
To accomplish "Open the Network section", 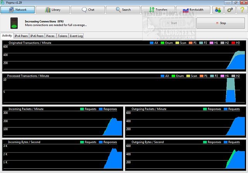I will point(17,10).
